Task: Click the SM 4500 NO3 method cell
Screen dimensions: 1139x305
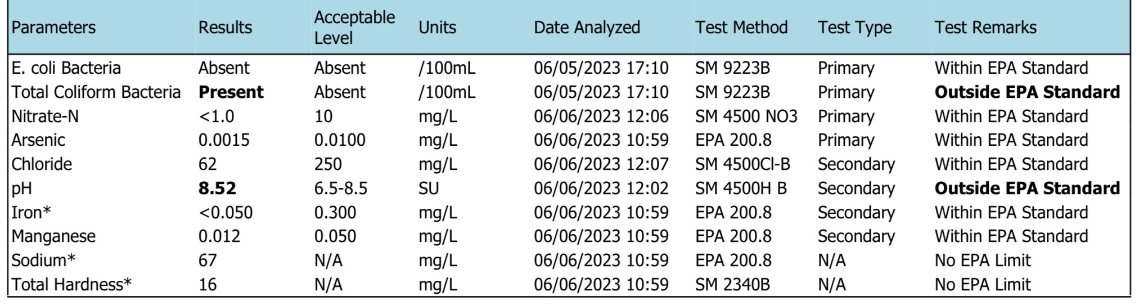Action: [x=746, y=116]
